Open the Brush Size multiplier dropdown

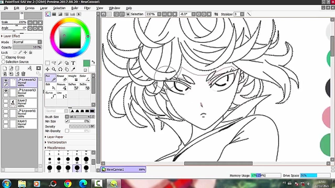(x=67, y=116)
